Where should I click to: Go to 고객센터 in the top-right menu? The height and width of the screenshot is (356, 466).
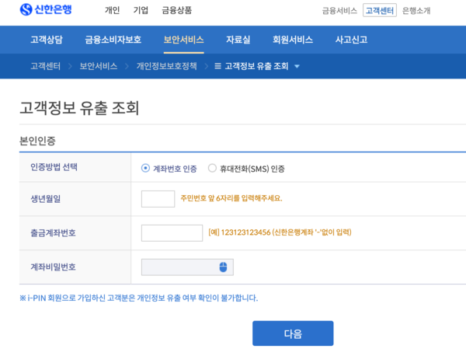[x=380, y=11]
